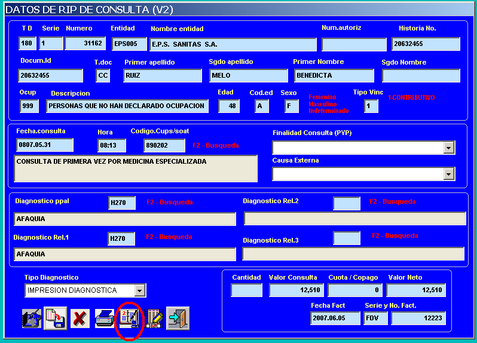477x343 pixels.
Task: Click the invoice number field 12223
Action: [418, 318]
